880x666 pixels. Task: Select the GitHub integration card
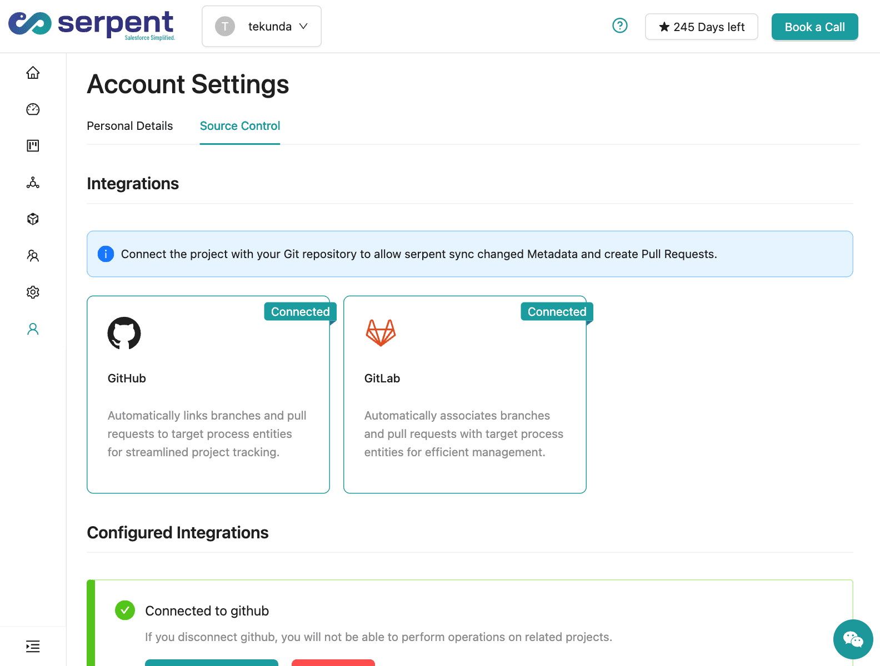pos(208,394)
